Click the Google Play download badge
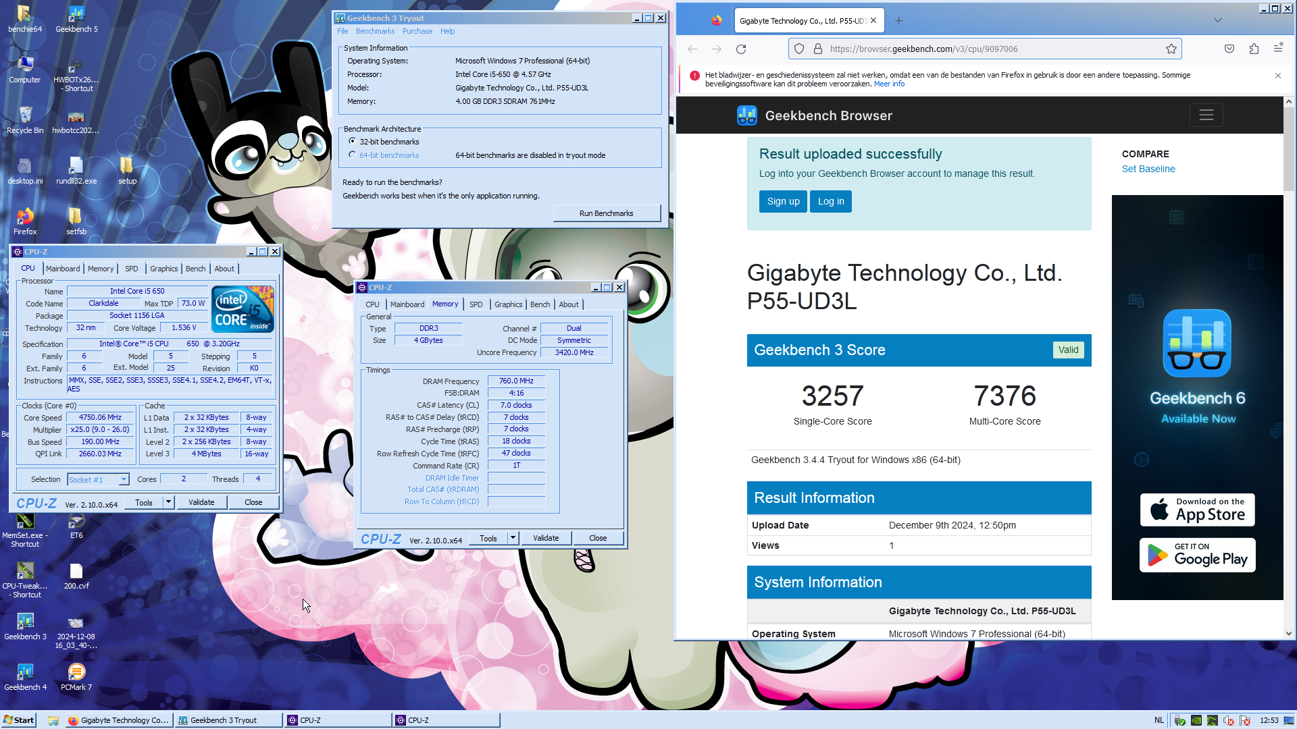Viewport: 1297px width, 729px height. tap(1197, 555)
